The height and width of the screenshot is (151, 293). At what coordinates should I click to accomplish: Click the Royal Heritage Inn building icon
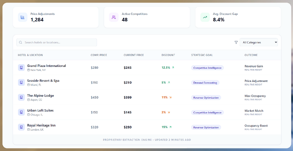[x=21, y=127]
